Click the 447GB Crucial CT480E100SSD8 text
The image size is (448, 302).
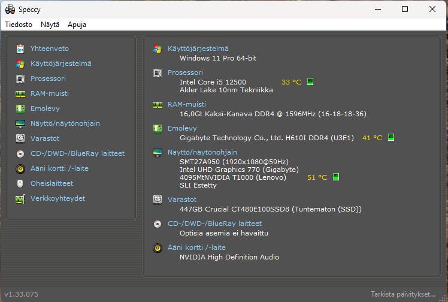(271, 209)
